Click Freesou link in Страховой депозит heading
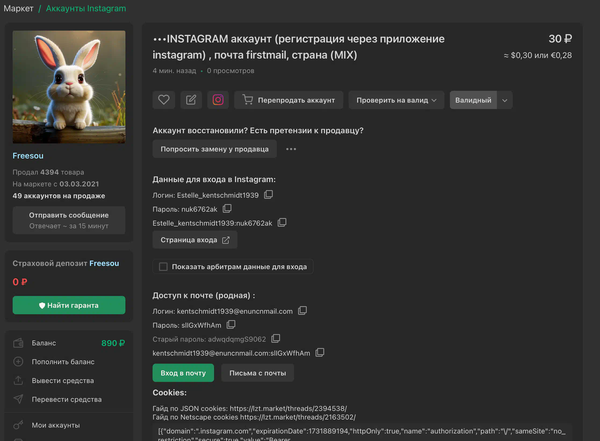 (104, 263)
